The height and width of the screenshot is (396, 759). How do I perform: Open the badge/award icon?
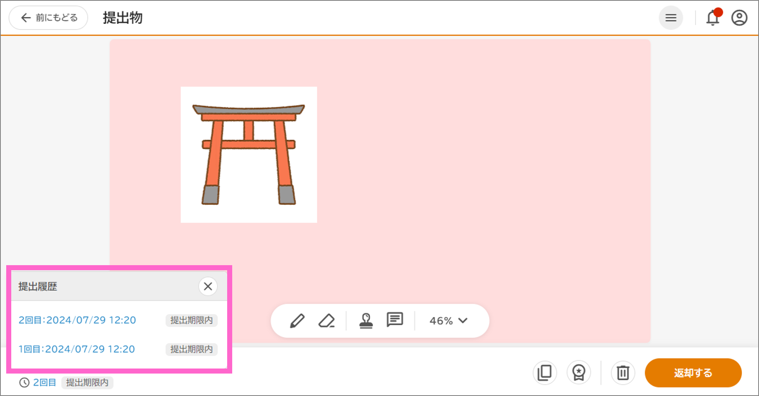pos(578,372)
